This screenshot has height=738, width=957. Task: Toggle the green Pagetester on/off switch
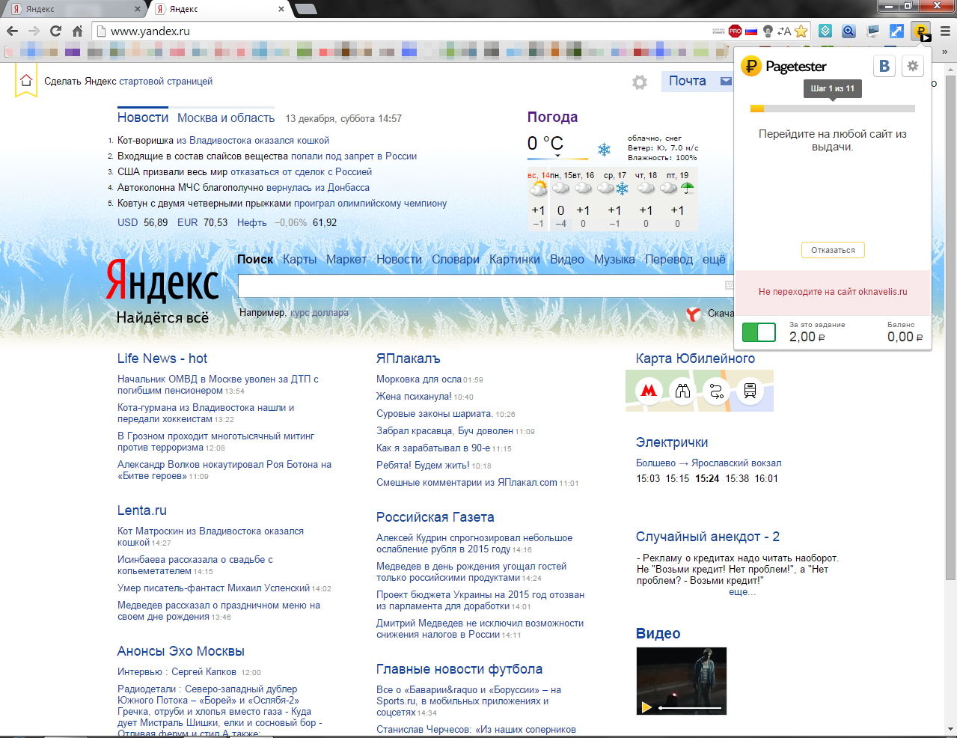(759, 332)
